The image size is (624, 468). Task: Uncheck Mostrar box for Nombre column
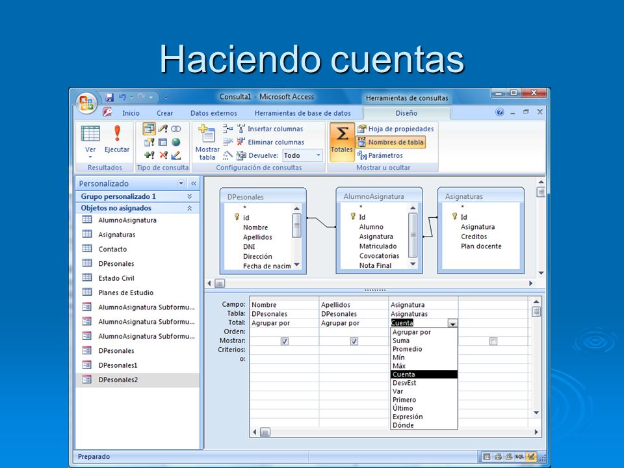tap(284, 341)
